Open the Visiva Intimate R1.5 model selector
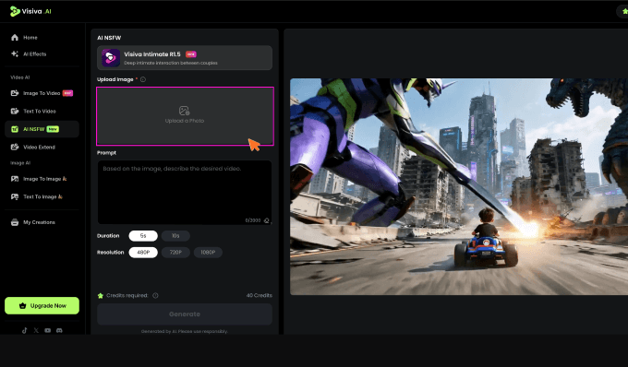The height and width of the screenshot is (367, 628). tap(185, 58)
